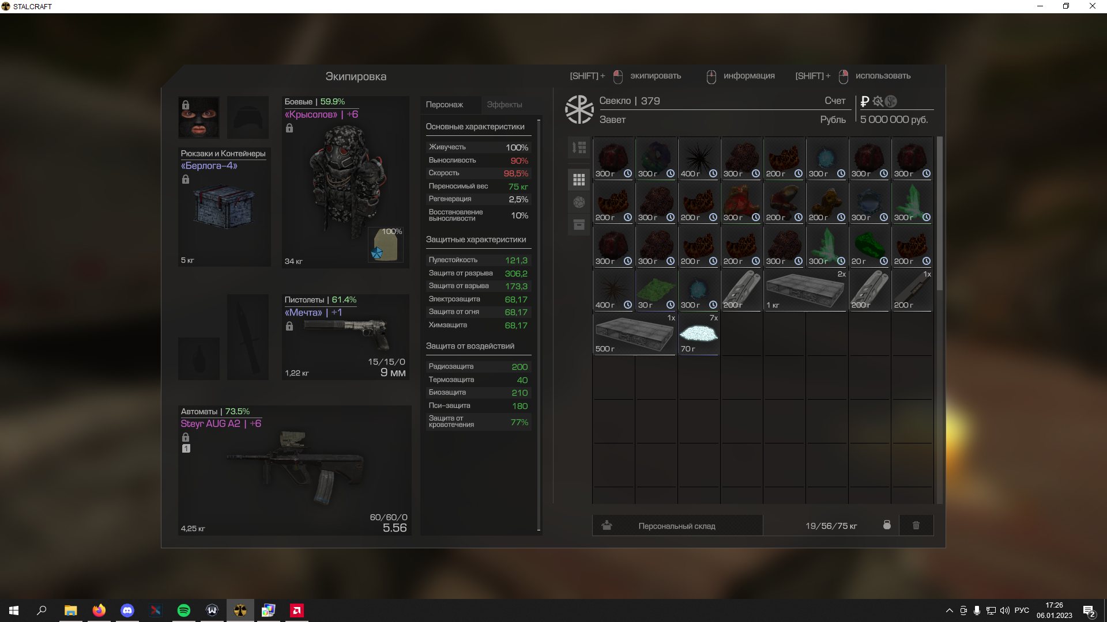This screenshot has height=622, width=1107.
Task: Select the black bar item 200 г 1x
Action: pyautogui.click(x=912, y=290)
